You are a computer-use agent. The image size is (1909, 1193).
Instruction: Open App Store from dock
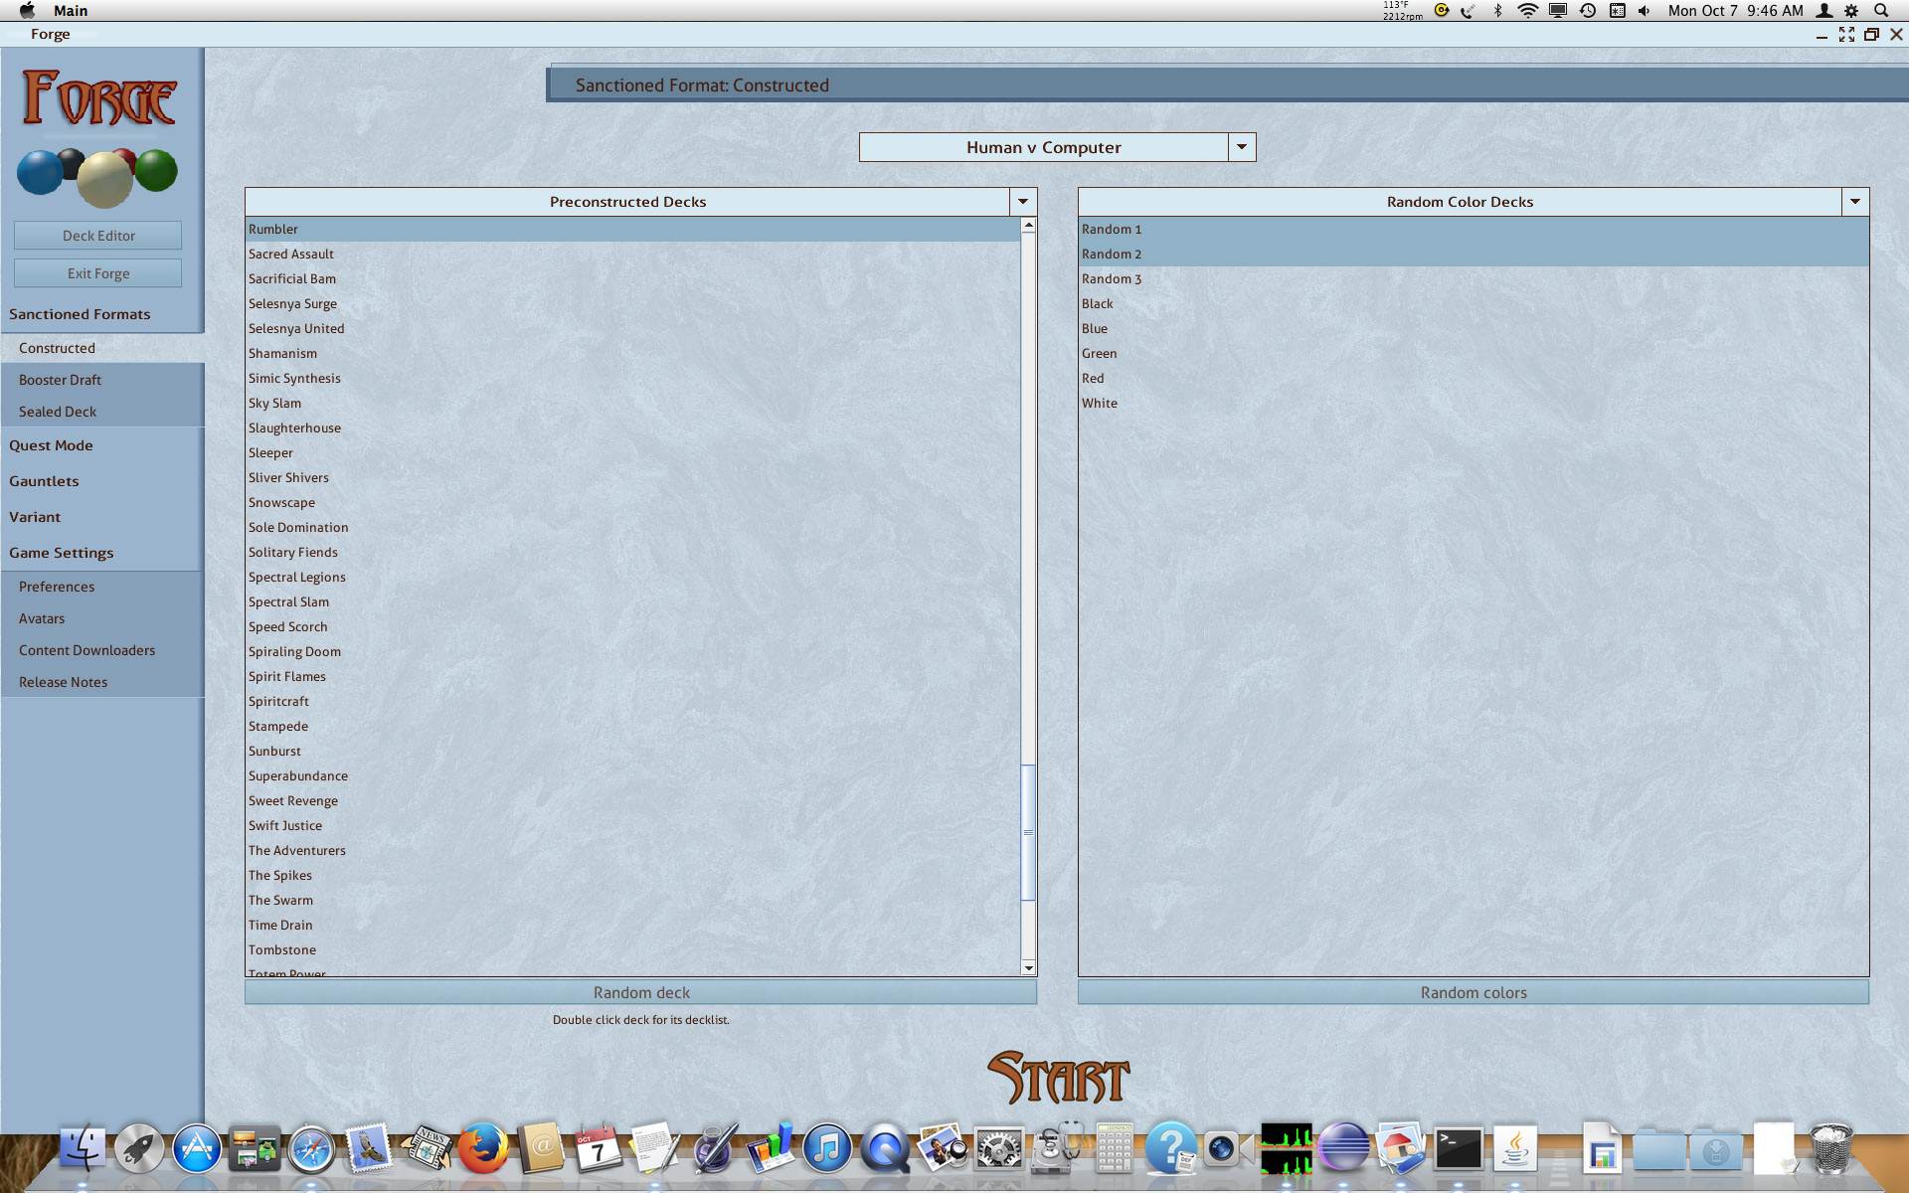[197, 1149]
